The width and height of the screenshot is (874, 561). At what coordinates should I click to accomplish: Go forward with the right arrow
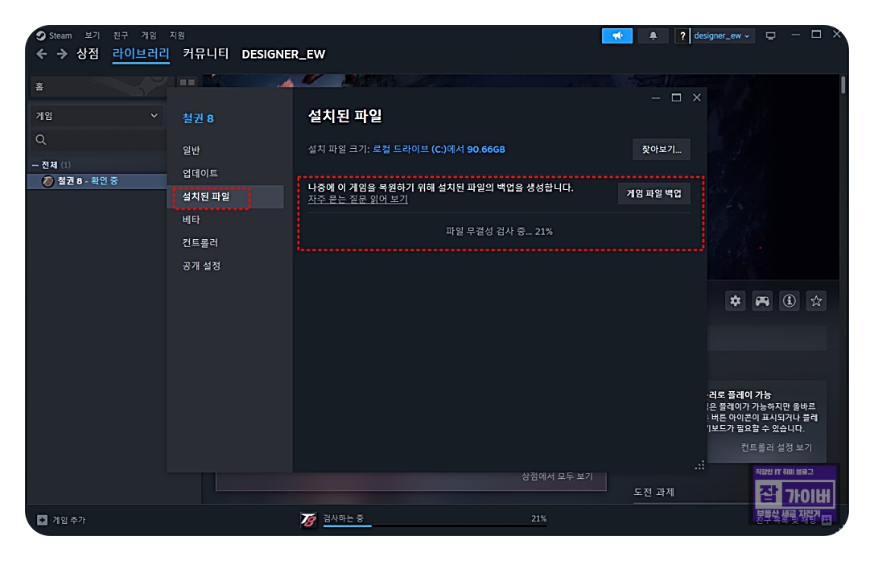(62, 54)
